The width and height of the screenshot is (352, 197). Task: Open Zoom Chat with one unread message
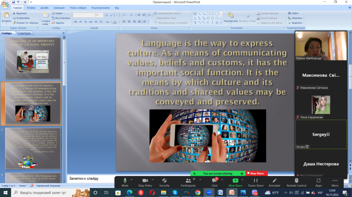click(x=214, y=182)
